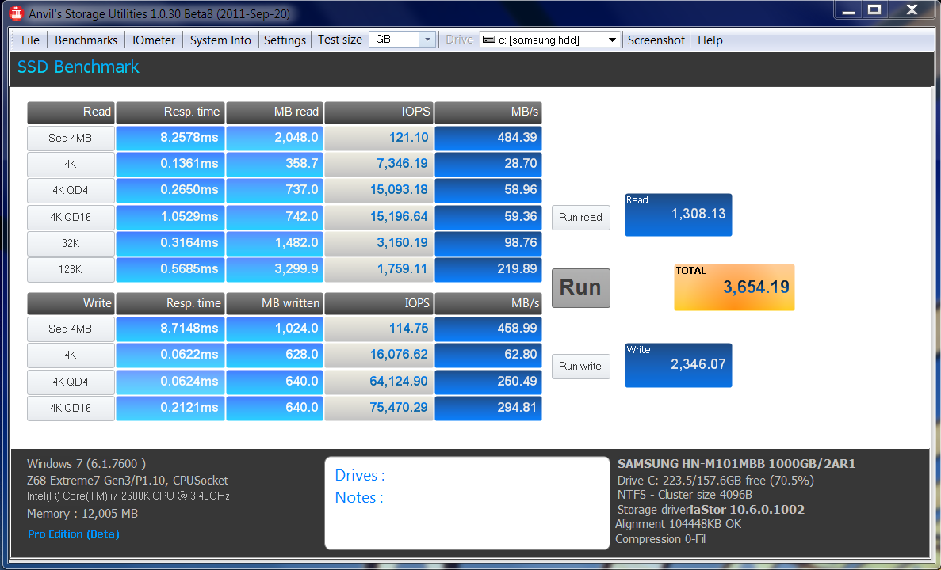Open the Test size dropdown arrow
Viewport: 941px width, 570px height.
pyautogui.click(x=427, y=40)
